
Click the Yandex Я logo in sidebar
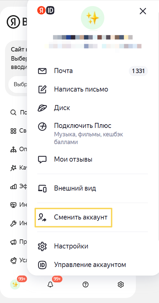point(13,22)
